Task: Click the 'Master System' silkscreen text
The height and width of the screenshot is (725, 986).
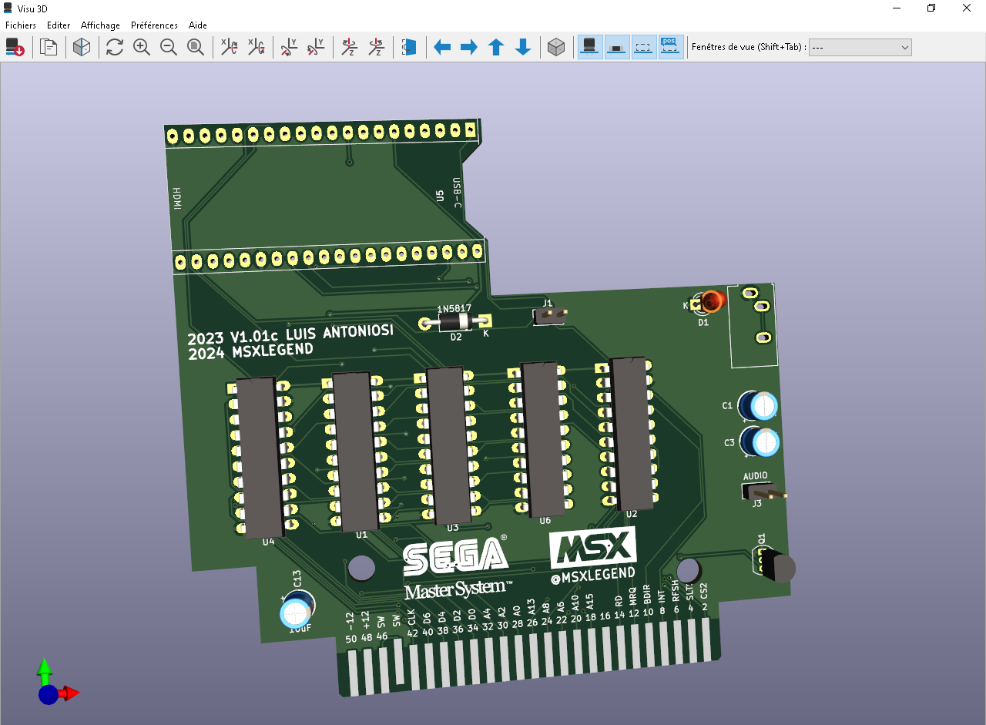Action: [x=458, y=589]
